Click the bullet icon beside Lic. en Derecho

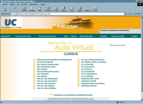click(x=79, y=64)
